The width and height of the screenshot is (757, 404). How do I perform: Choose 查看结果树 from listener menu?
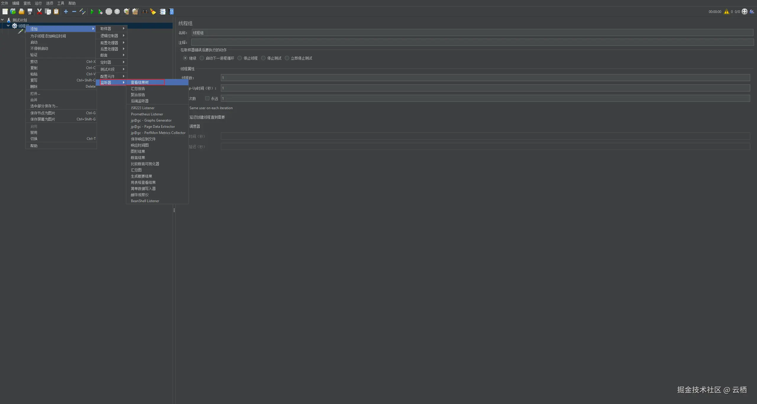click(140, 82)
